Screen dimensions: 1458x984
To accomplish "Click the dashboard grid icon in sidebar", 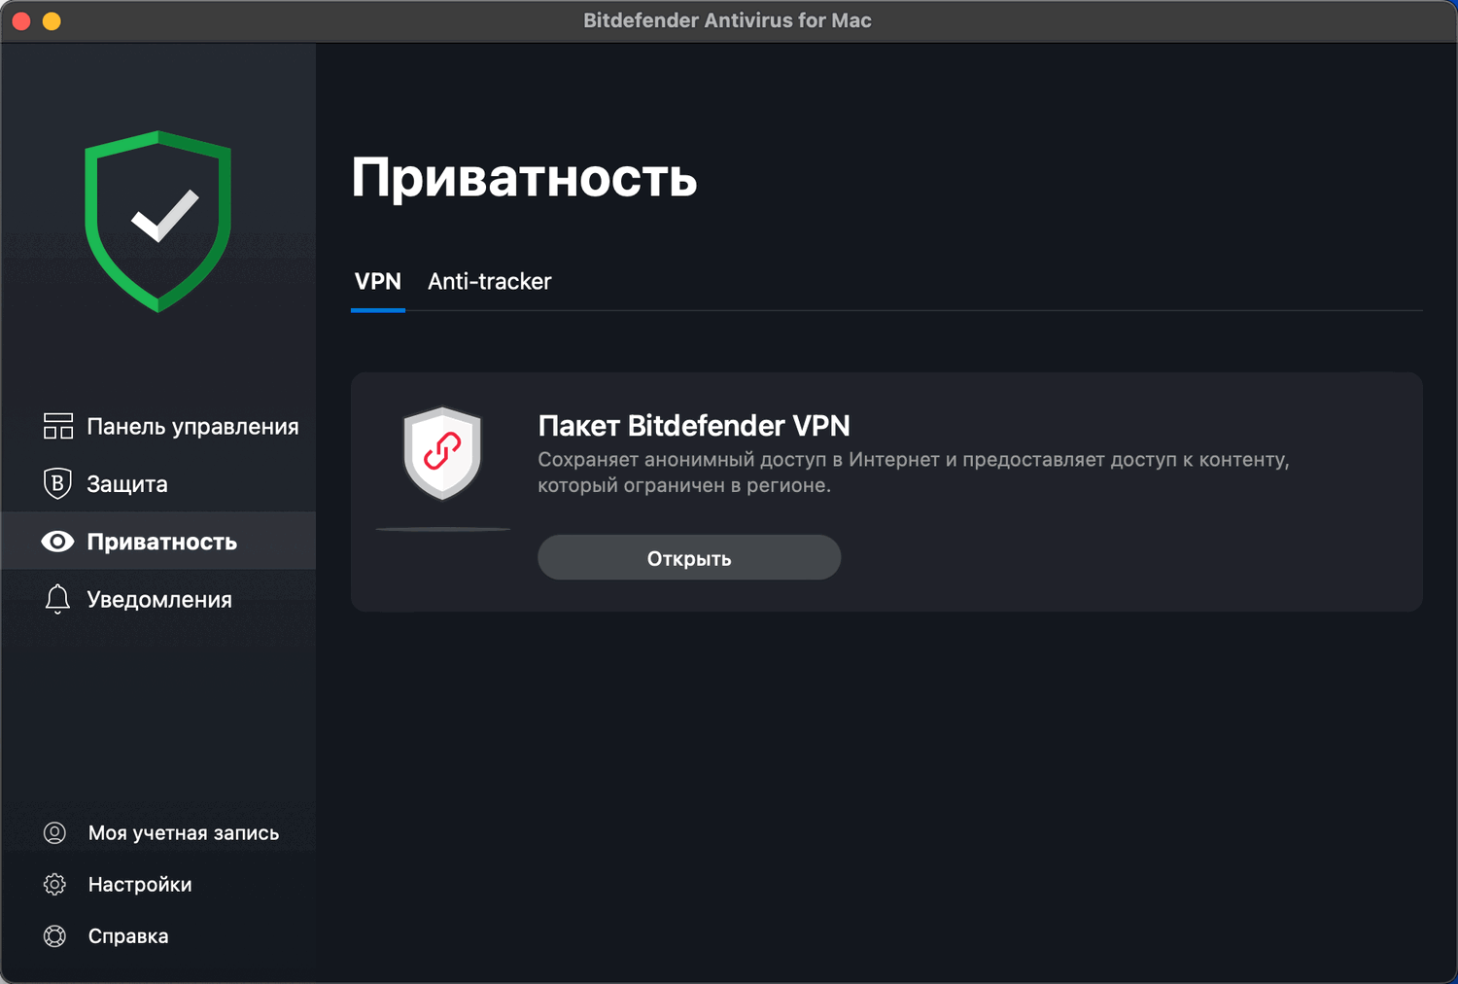I will [58, 426].
